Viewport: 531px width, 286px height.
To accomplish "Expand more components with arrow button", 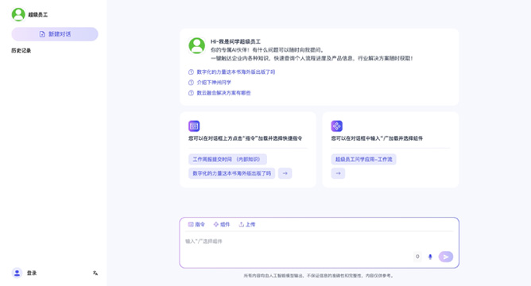I will tap(338, 173).
